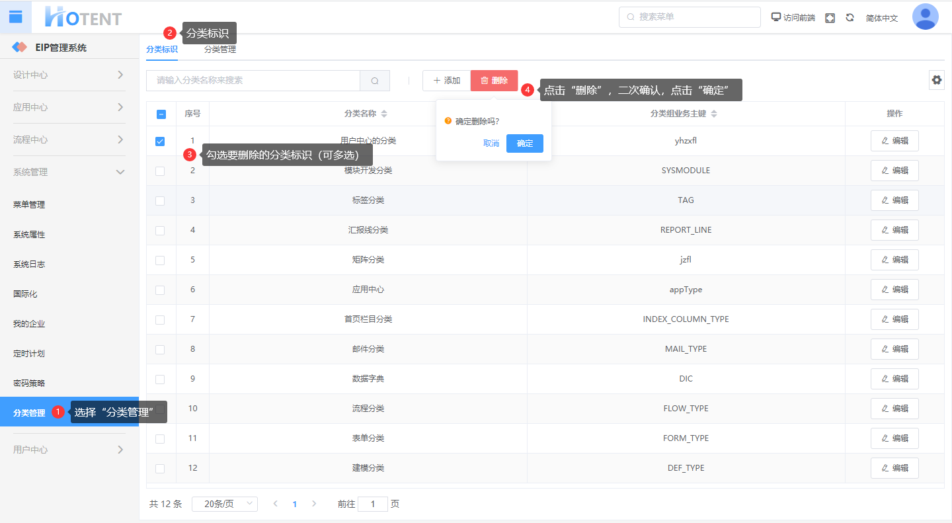The height and width of the screenshot is (523, 952).
Task: Toggle the select-all header checkbox
Action: (x=161, y=114)
